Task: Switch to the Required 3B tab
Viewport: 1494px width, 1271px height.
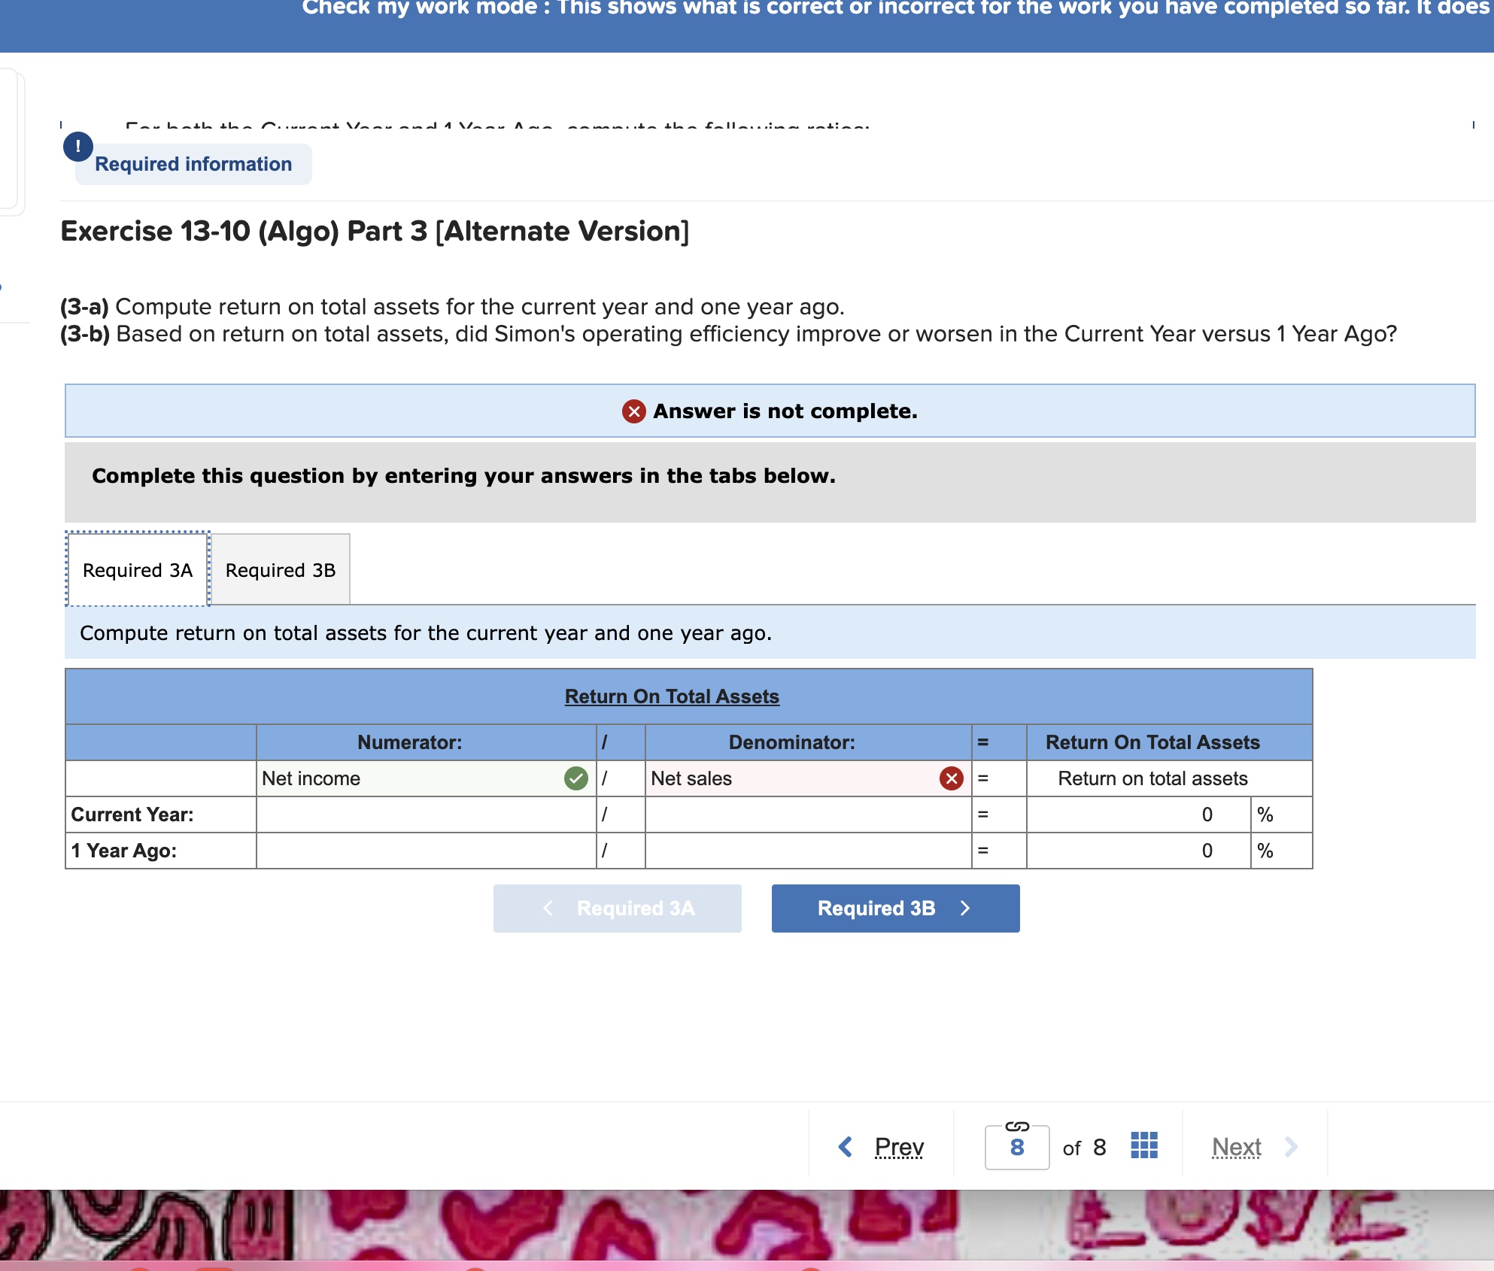Action: (280, 569)
